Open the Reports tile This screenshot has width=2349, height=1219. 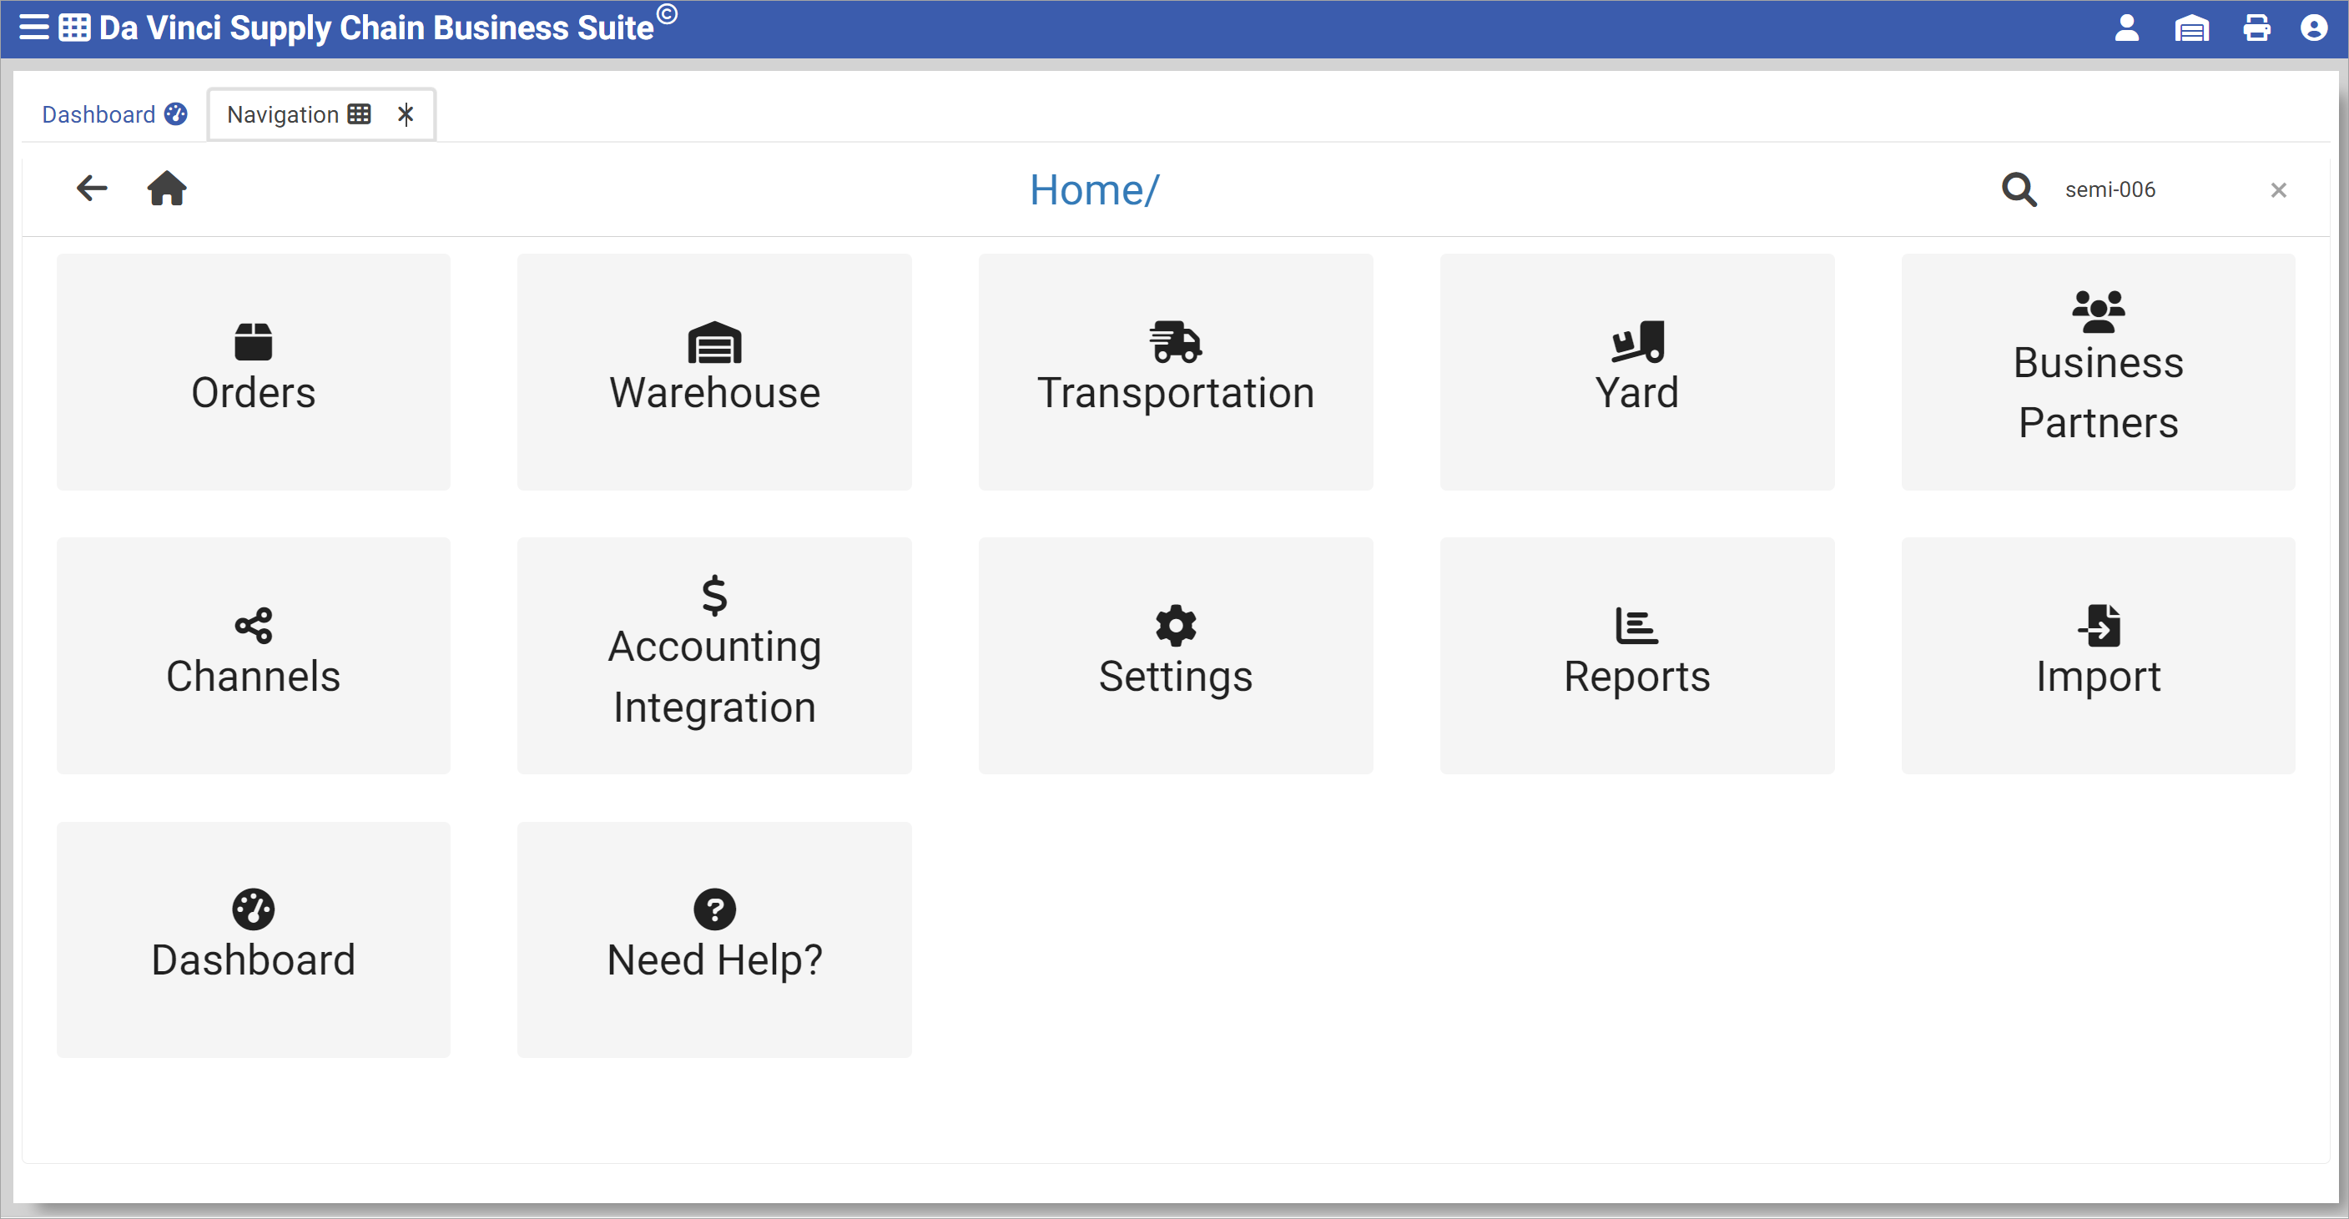click(1637, 656)
